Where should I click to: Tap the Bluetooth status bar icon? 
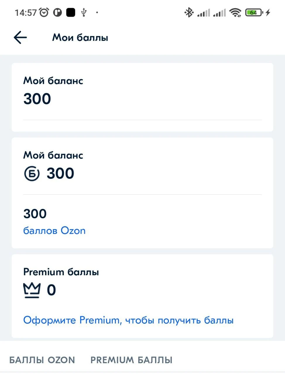[x=189, y=12]
